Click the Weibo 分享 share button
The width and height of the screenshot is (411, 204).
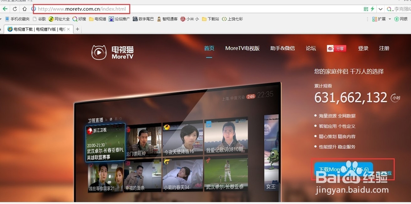(337, 48)
